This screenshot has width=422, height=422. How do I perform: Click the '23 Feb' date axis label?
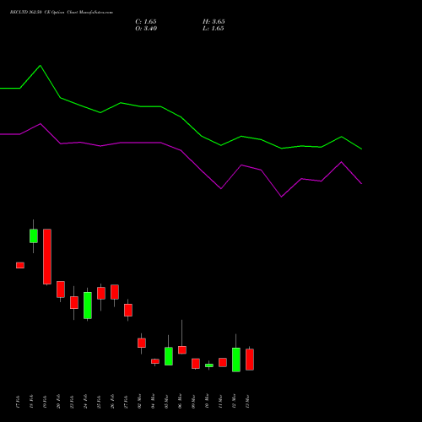[72, 402]
